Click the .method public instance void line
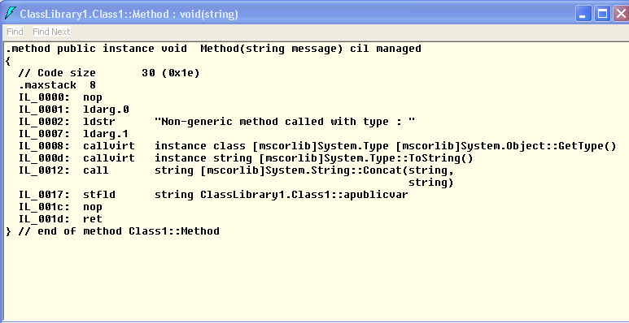 pos(214,49)
